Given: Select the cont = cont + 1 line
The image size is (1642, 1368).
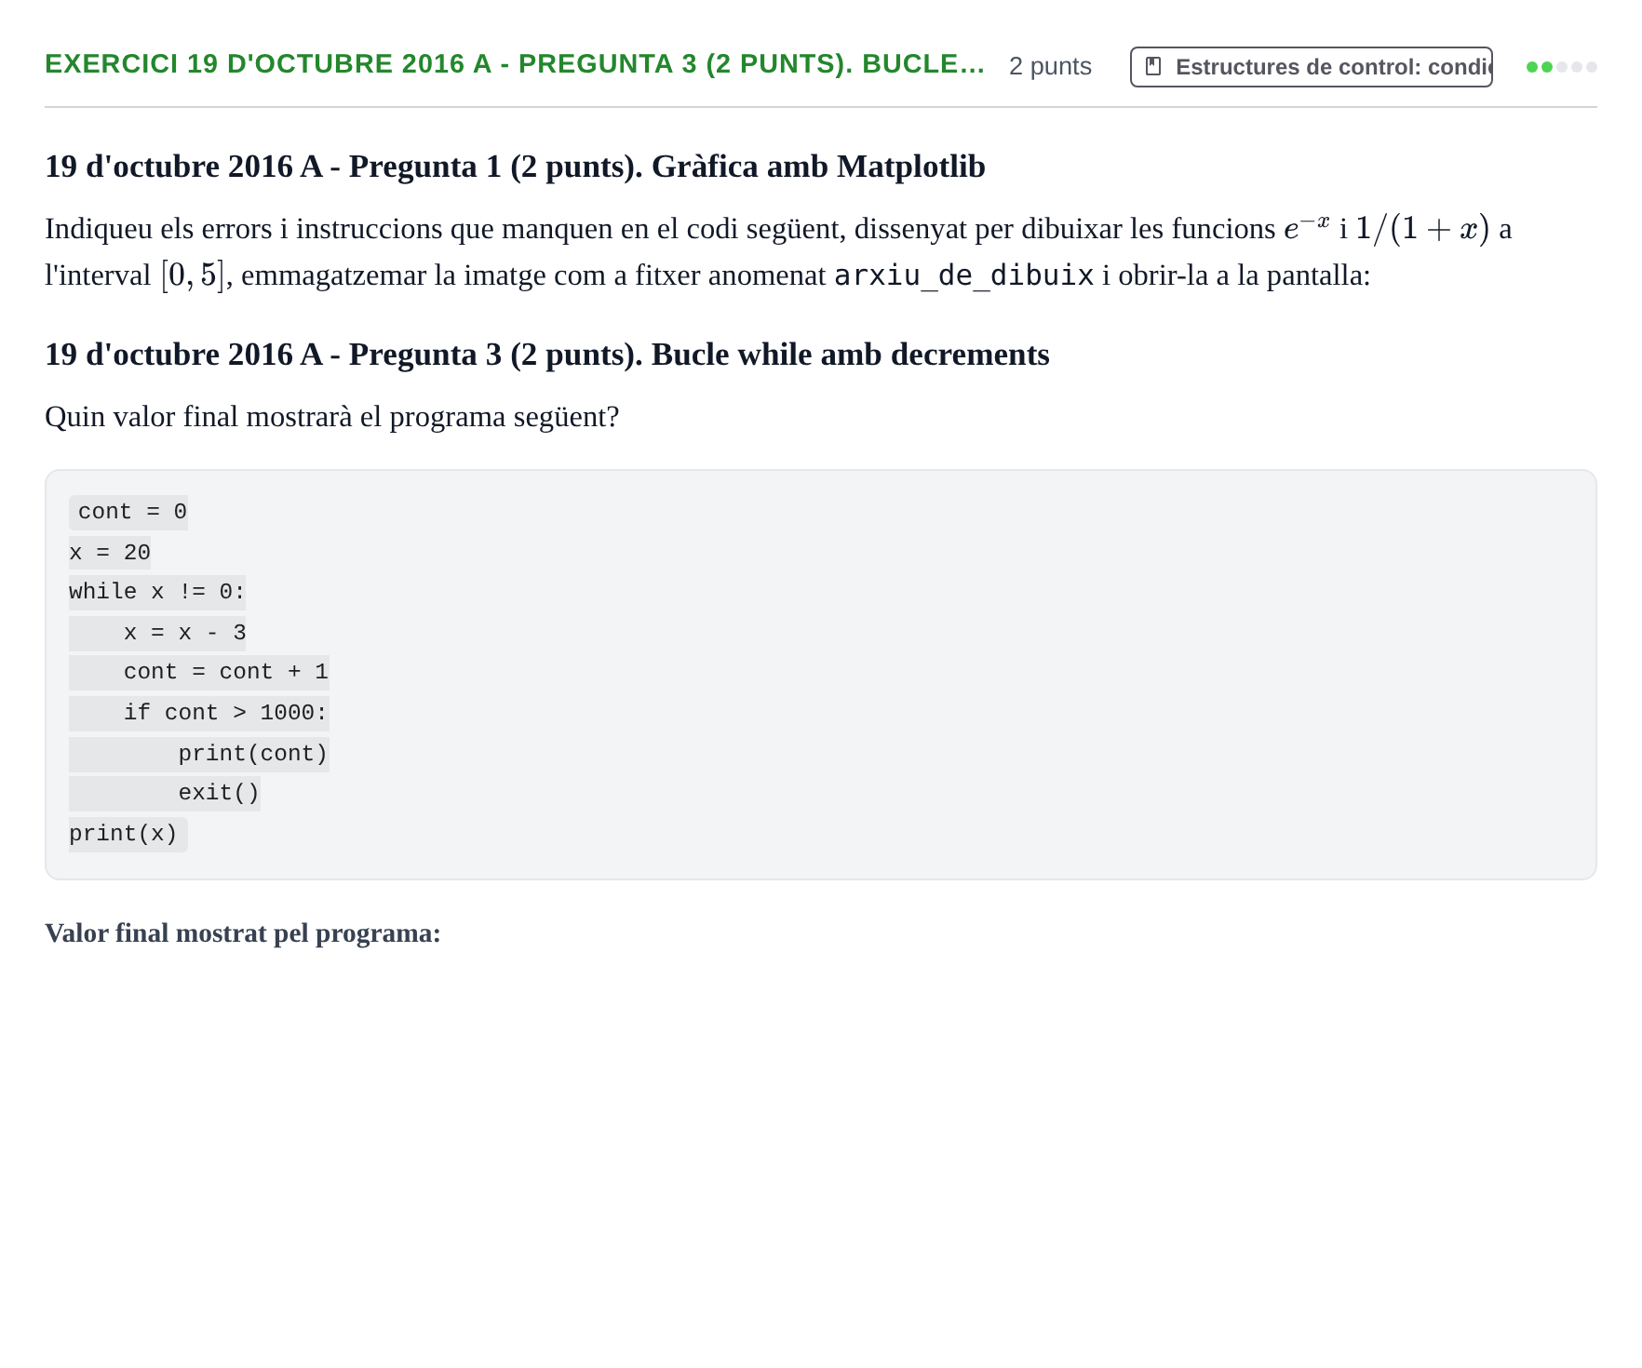Looking at the screenshot, I should pyautogui.click(x=199, y=672).
